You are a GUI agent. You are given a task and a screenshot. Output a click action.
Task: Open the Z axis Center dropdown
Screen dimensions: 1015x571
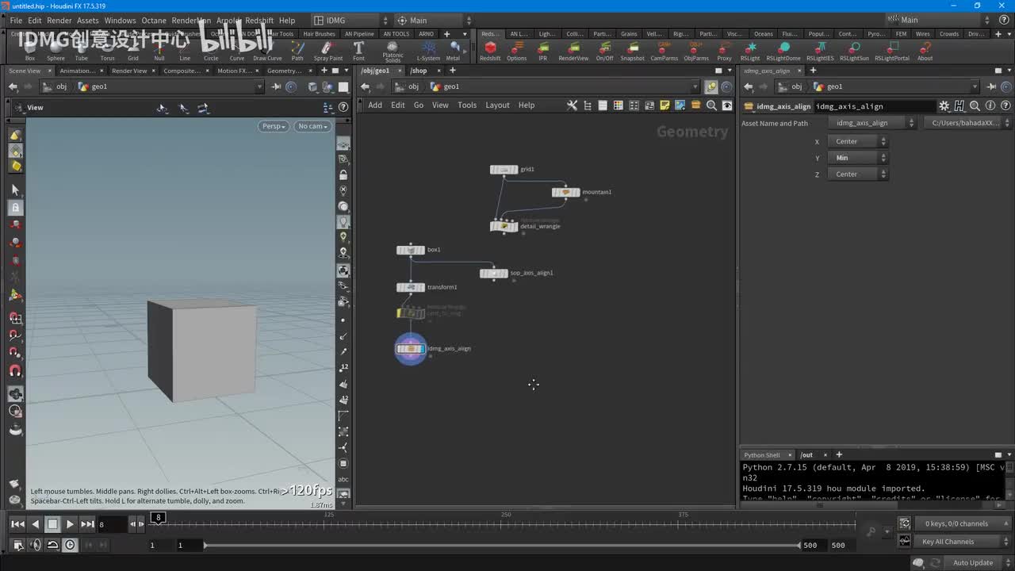point(858,174)
